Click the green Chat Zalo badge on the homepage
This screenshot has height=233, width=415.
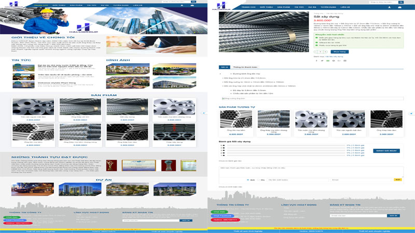tap(12, 217)
